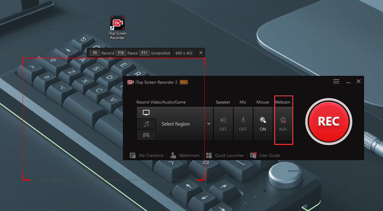Open Watermark settings
This screenshot has height=211, width=383.
tap(184, 155)
